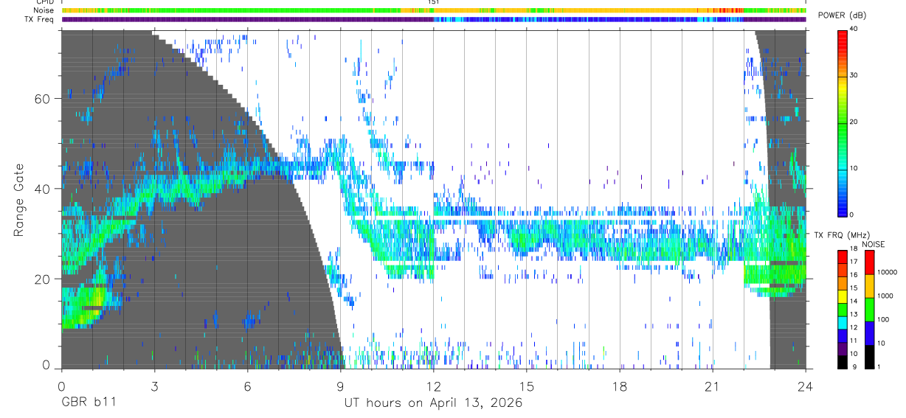906x418 pixels.
Task: Click the "100" tick on NOISE scale
Action: pos(882,320)
